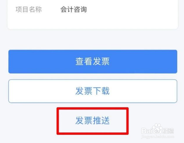184x143 pixels.
Task: Tap the blue 查看发票 button
Action: pos(93,62)
